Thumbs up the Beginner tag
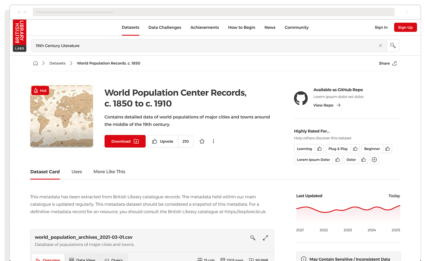 tap(387, 149)
